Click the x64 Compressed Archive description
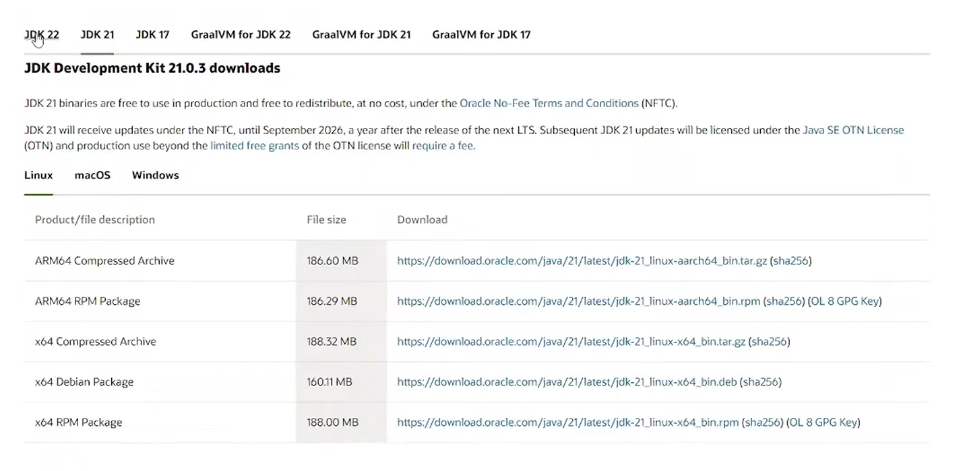Screen dimensions: 963x471 click(x=96, y=342)
